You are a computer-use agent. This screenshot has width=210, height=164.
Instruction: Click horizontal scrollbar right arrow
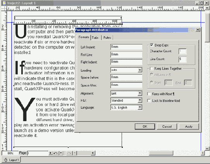[x=203, y=153]
